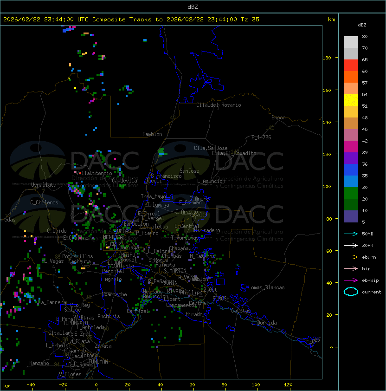The height and width of the screenshot is (391, 386).
Task: Click the 'S_ROSA' map label
Action: (x=221, y=299)
